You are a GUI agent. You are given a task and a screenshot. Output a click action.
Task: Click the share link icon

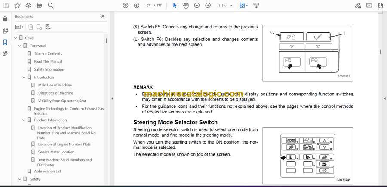pyautogui.click(x=358, y=6)
